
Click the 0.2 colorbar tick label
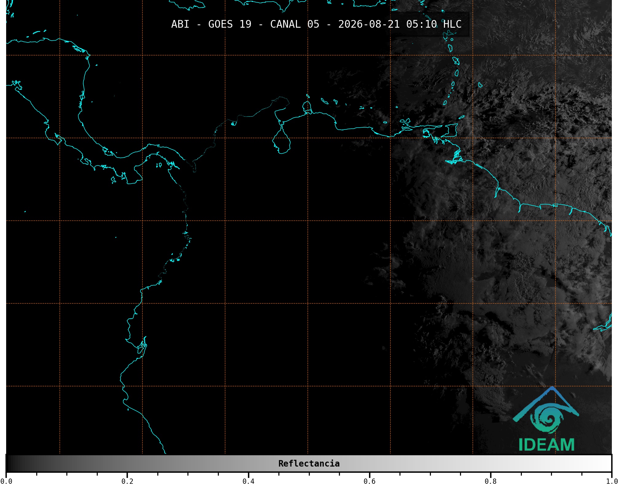pyautogui.click(x=127, y=481)
